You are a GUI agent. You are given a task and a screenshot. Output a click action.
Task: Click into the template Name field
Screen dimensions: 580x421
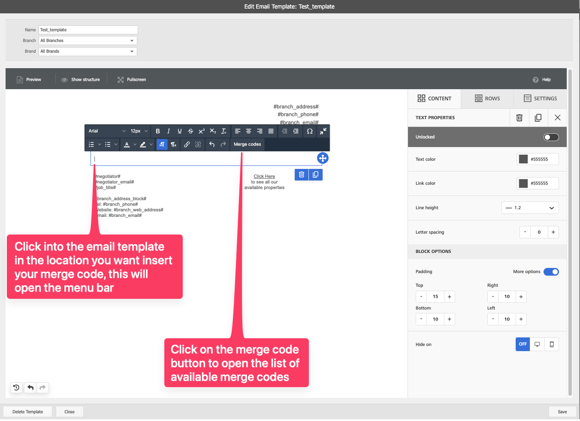[88, 30]
